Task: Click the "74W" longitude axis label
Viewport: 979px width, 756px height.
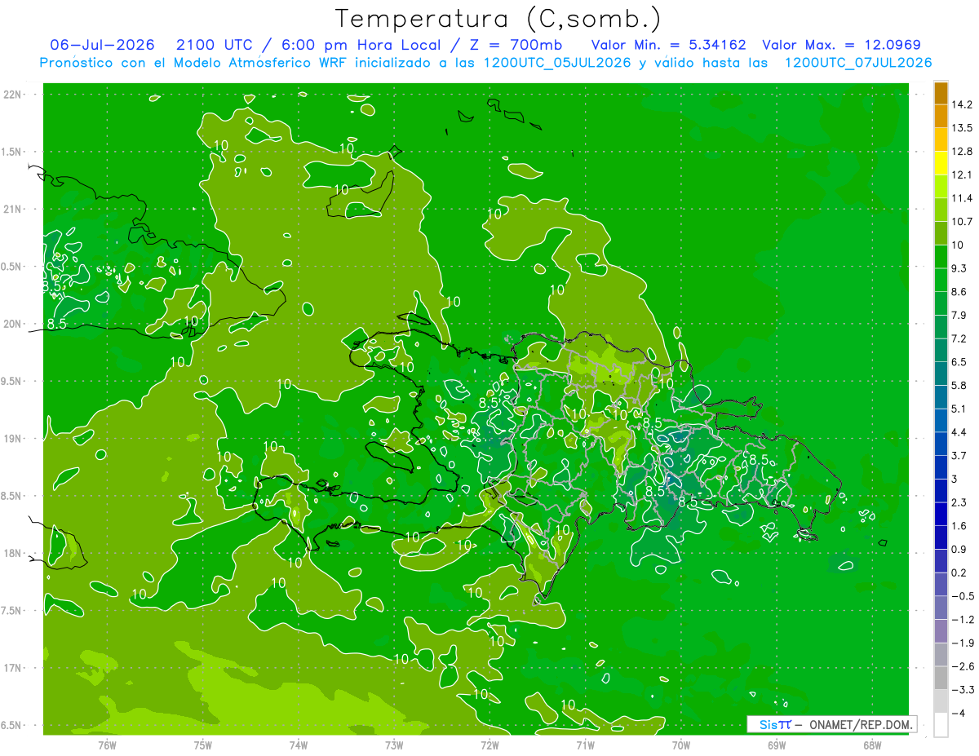Action: pos(298,745)
